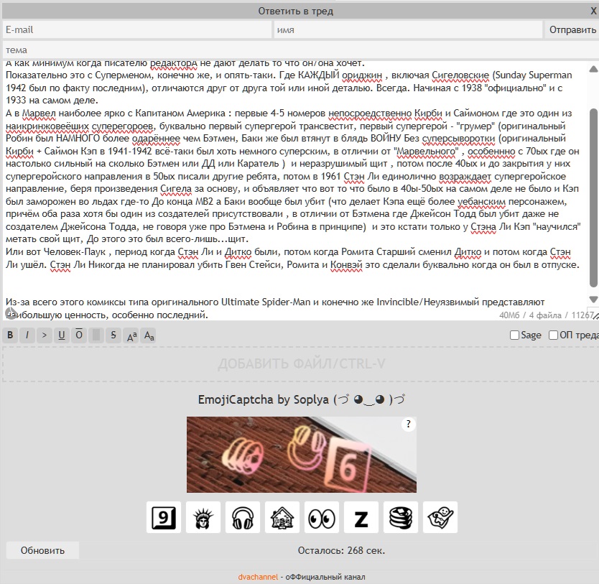This screenshot has width=599, height=584.
Task: Click the Ответить в тред title bar
Action: click(295, 11)
